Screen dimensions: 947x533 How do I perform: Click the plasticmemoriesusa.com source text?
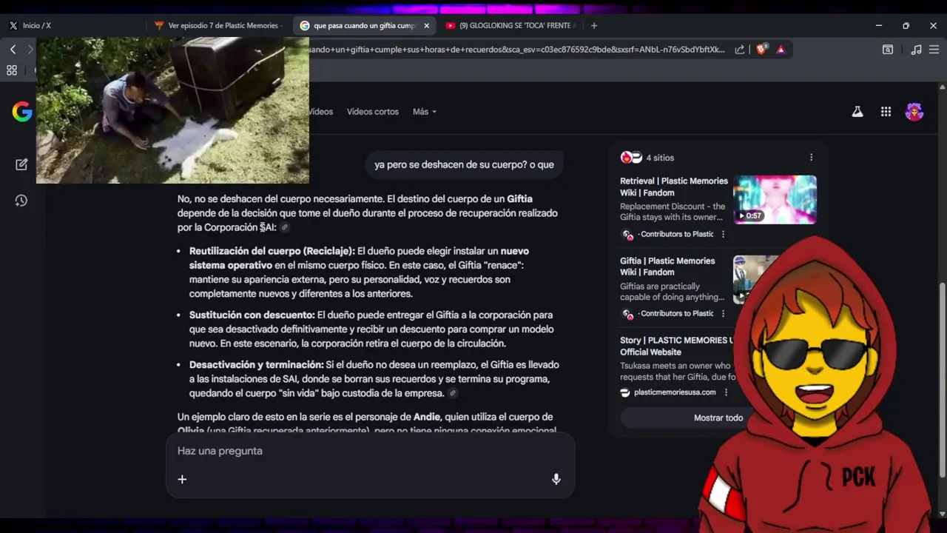pyautogui.click(x=675, y=392)
